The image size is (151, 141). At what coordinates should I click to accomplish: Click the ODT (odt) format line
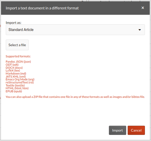point(12,65)
